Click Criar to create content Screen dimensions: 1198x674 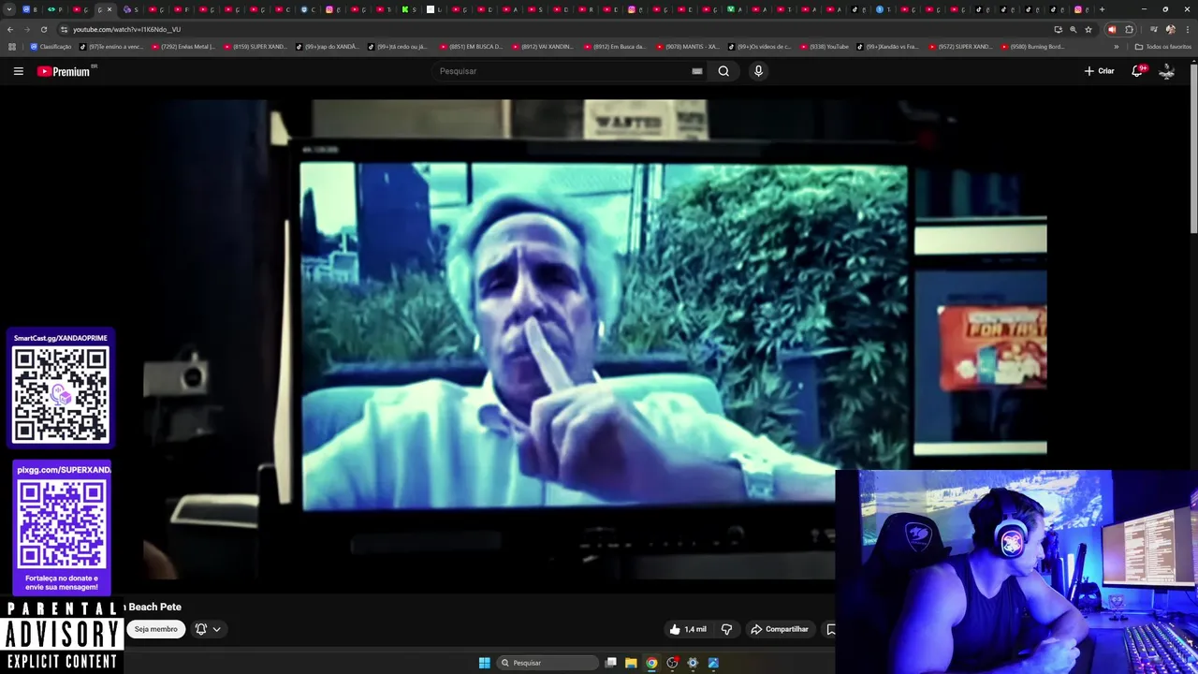coord(1099,71)
